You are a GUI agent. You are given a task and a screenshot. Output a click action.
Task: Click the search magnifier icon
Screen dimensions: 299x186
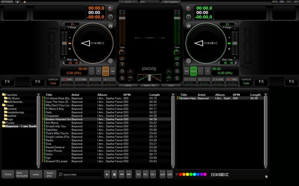point(61,174)
